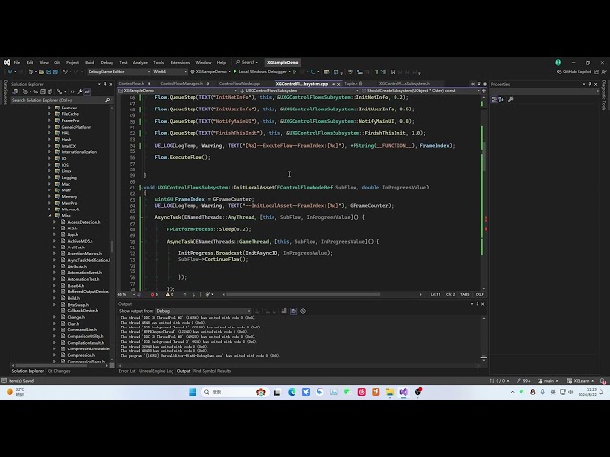The width and height of the screenshot is (610, 457).
Task: Open the UXGControlFlowsSubsystem class dropdown
Action: click(299, 90)
